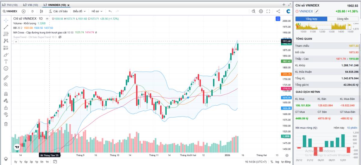Open the candlestick chart style selector
The width and height of the screenshot is (361, 165).
tap(42, 11)
